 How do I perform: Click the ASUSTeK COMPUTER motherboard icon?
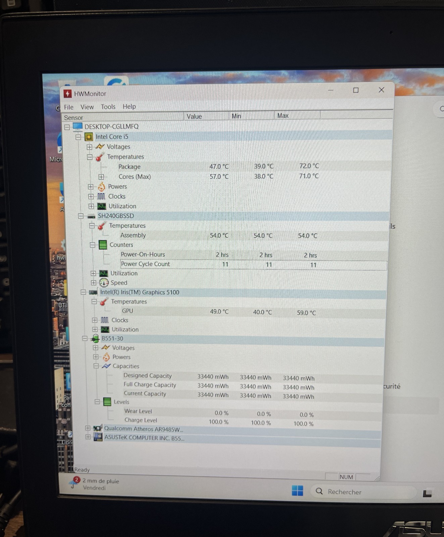tap(98, 437)
